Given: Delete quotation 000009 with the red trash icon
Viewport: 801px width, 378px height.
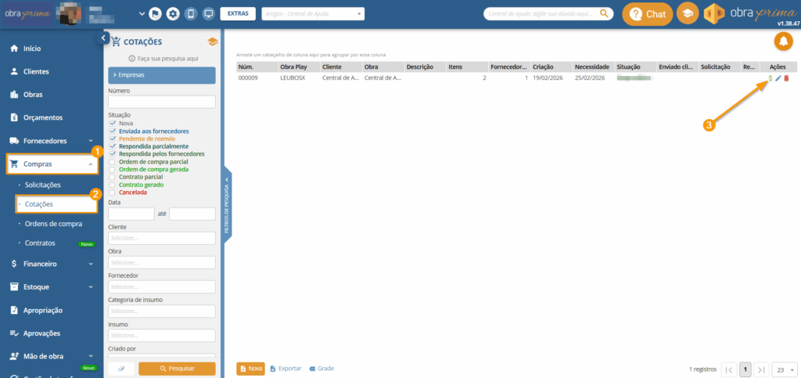Looking at the screenshot, I should pyautogui.click(x=786, y=78).
